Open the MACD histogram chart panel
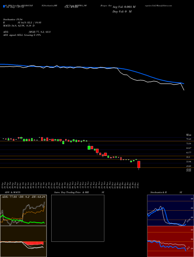Screen dimensions: 194x257 pos(23,241)
